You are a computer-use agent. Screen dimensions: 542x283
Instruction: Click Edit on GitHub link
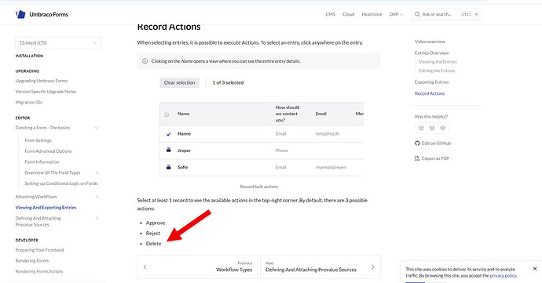(x=436, y=143)
